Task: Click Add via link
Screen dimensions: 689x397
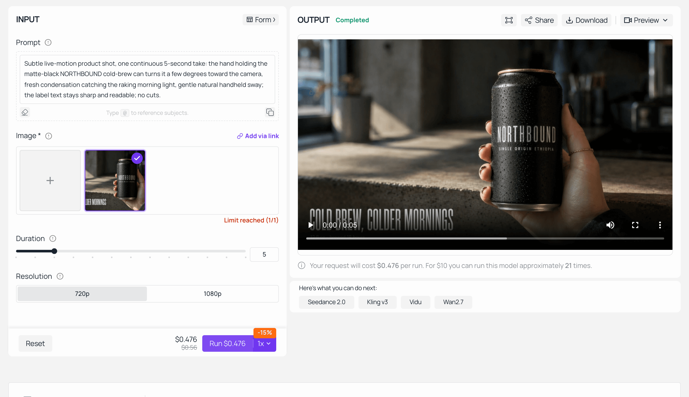Action: point(258,136)
